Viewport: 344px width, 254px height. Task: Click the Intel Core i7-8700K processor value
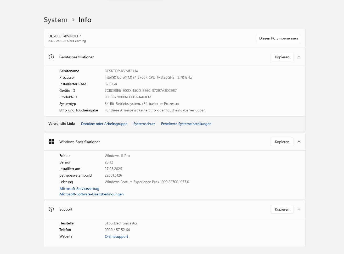tap(148, 77)
